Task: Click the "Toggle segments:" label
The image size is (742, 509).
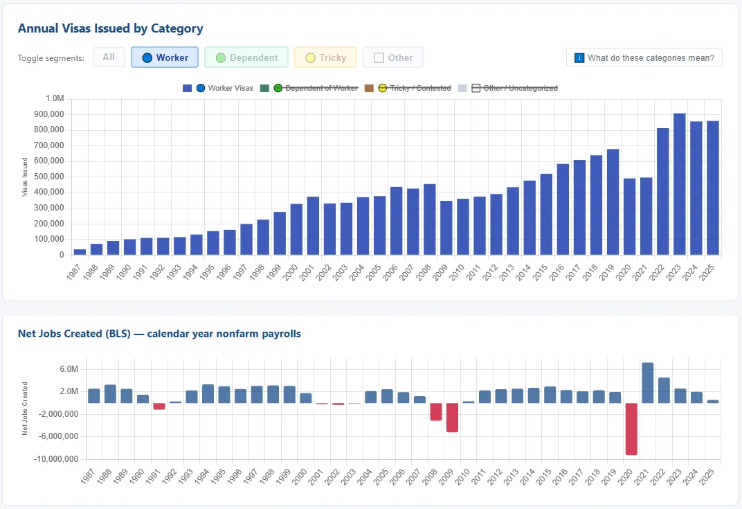Action: (51, 58)
